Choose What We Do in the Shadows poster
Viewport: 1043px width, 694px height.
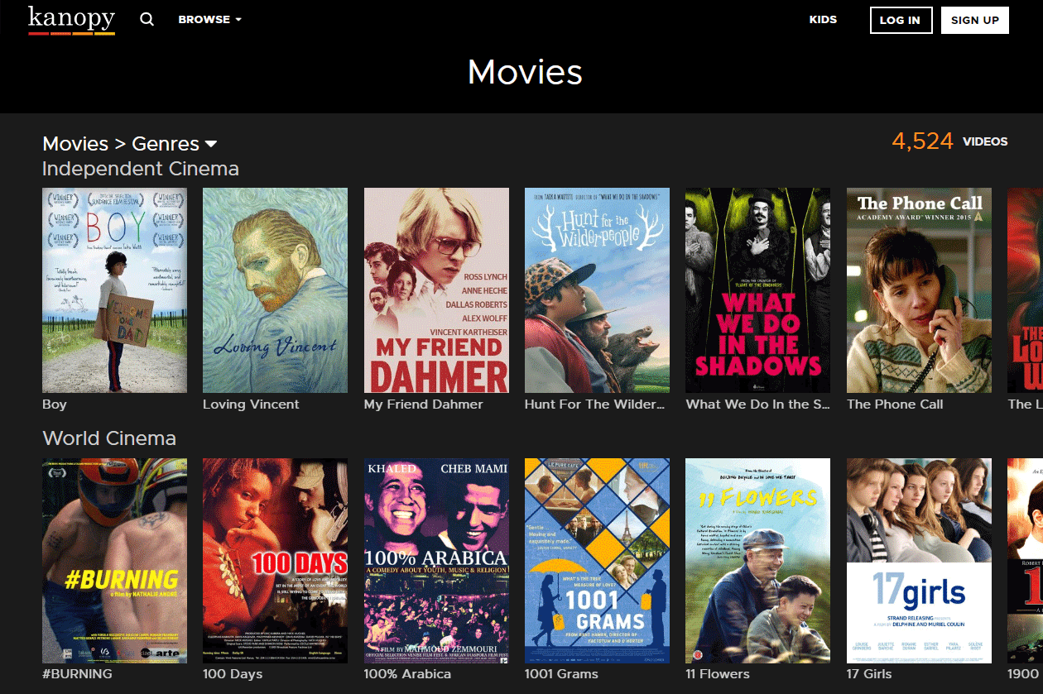757,290
